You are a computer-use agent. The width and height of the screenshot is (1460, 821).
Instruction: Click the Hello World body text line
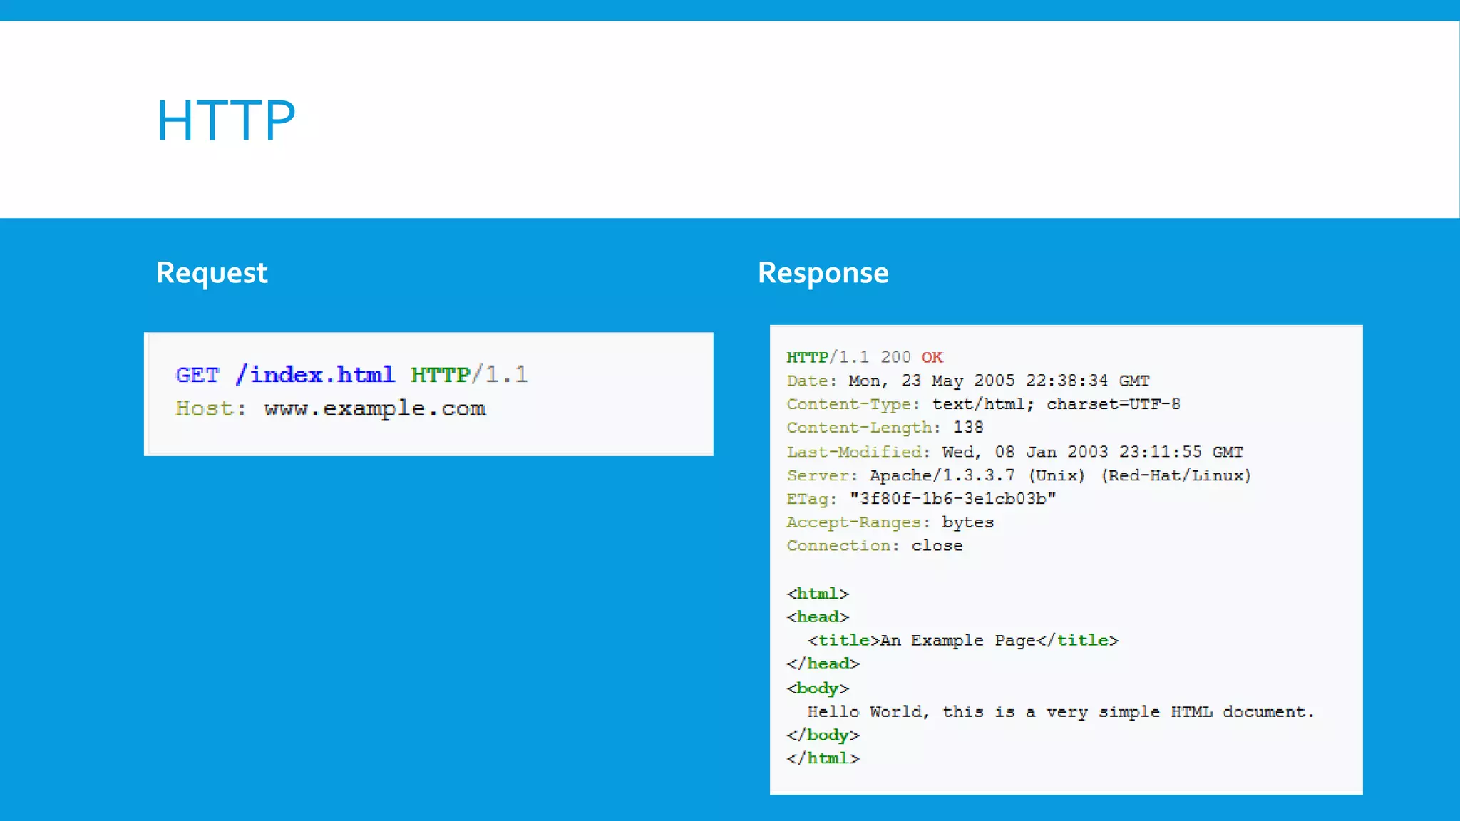1061,712
